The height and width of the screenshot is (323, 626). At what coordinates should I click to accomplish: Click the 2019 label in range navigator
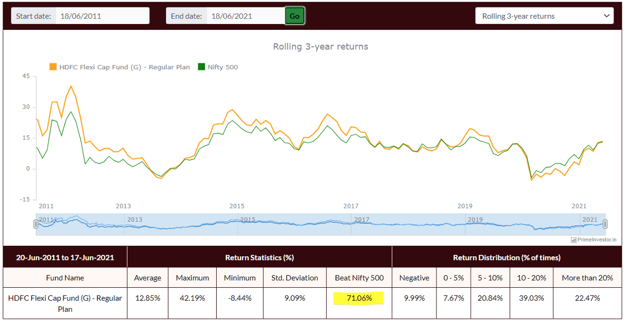coord(476,220)
